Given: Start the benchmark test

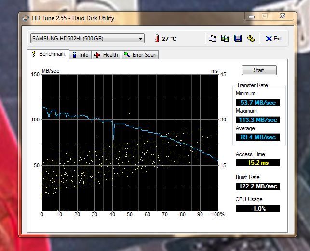Looking at the screenshot, I should point(259,70).
